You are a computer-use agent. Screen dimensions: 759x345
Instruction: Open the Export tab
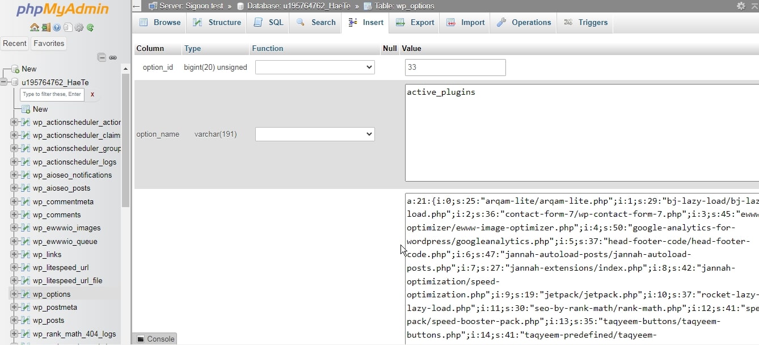click(415, 23)
